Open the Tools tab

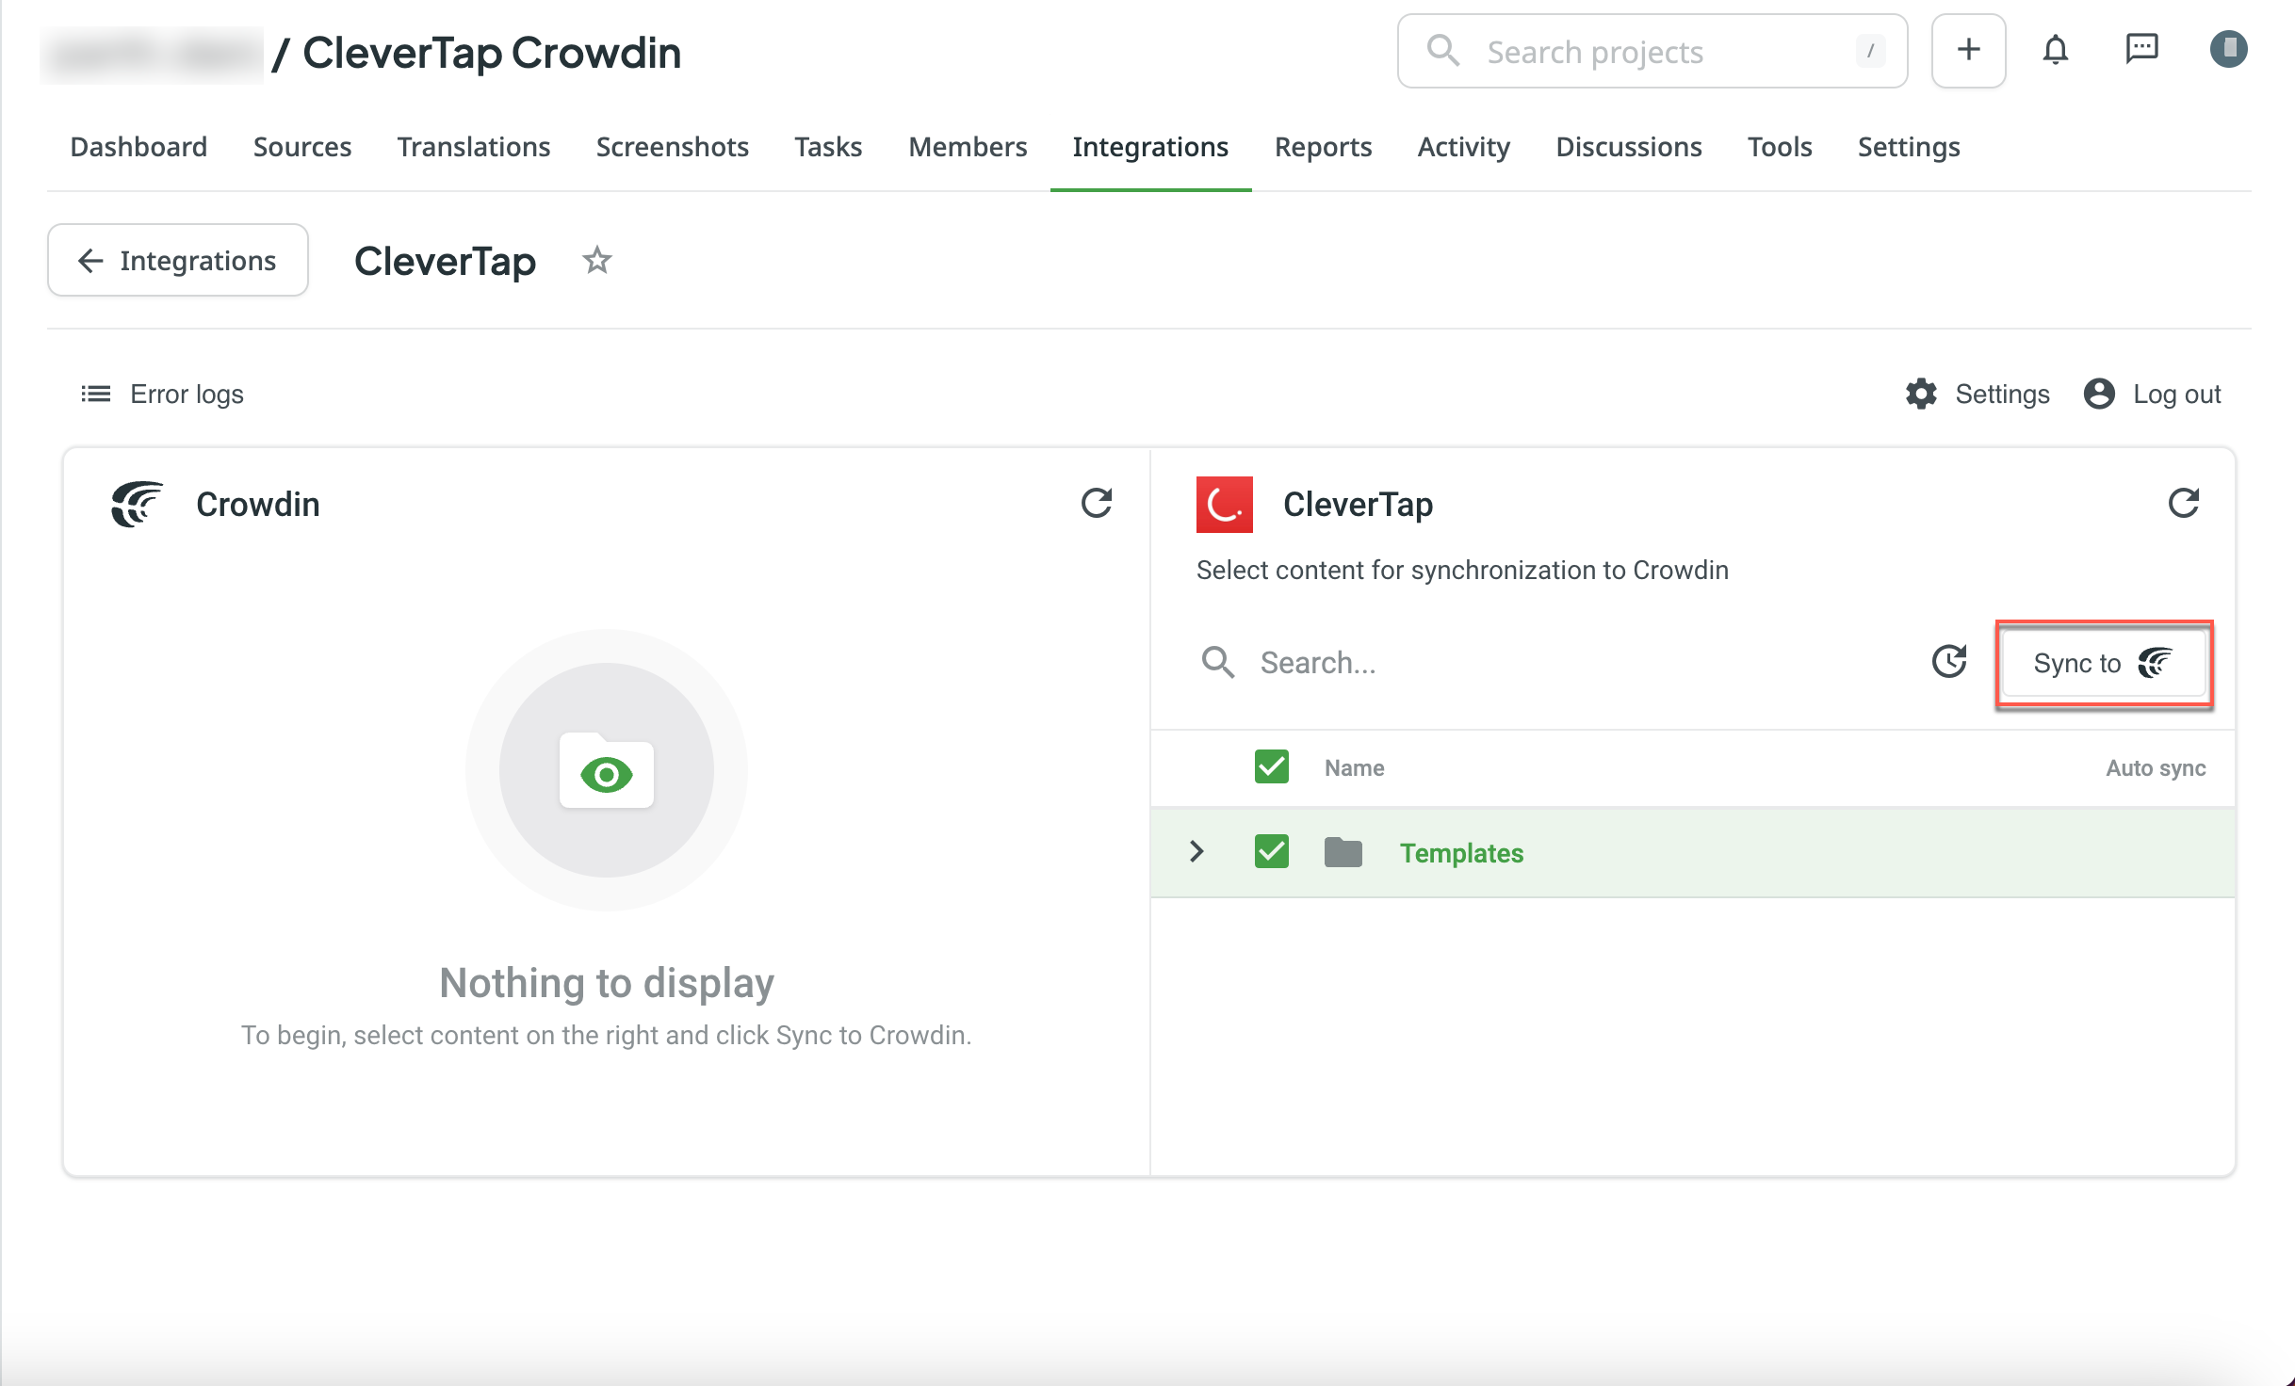click(x=1780, y=147)
